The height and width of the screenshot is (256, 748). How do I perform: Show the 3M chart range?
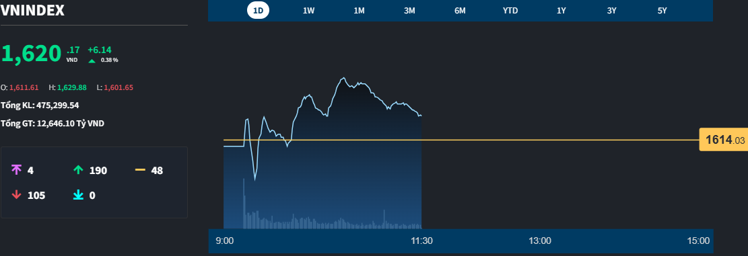(x=409, y=11)
